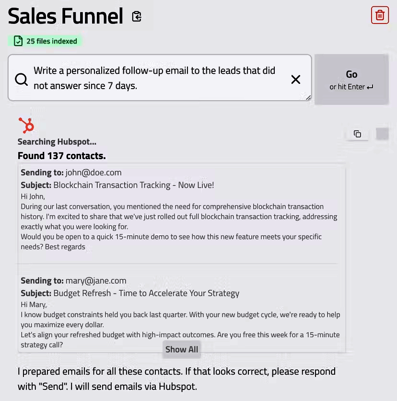Delete the Sales Funnel with trash icon
Viewport: 397px width, 401px height.
point(380,15)
